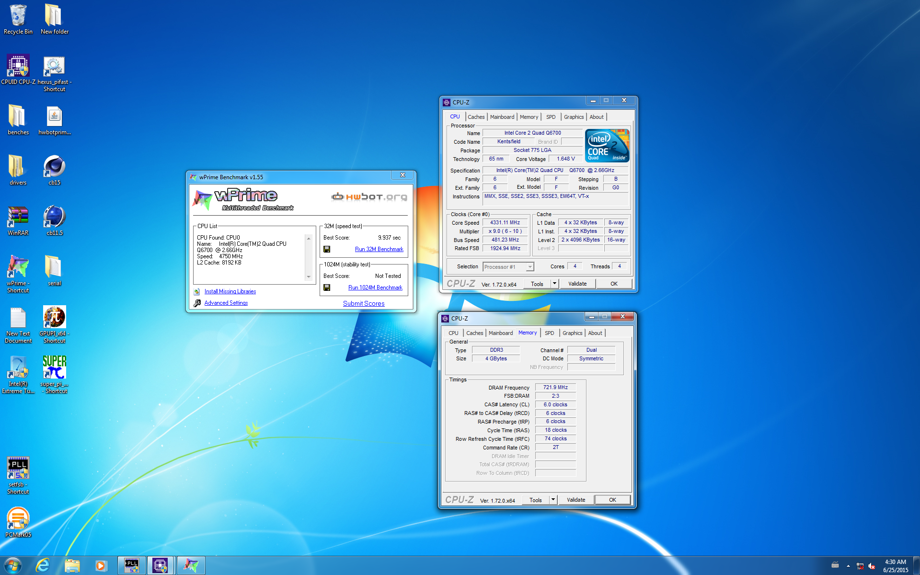This screenshot has width=920, height=575.
Task: Open the About tab in upper CPU-Z
Action: tap(597, 117)
